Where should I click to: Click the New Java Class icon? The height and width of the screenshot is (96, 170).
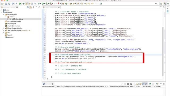(66, 3)
